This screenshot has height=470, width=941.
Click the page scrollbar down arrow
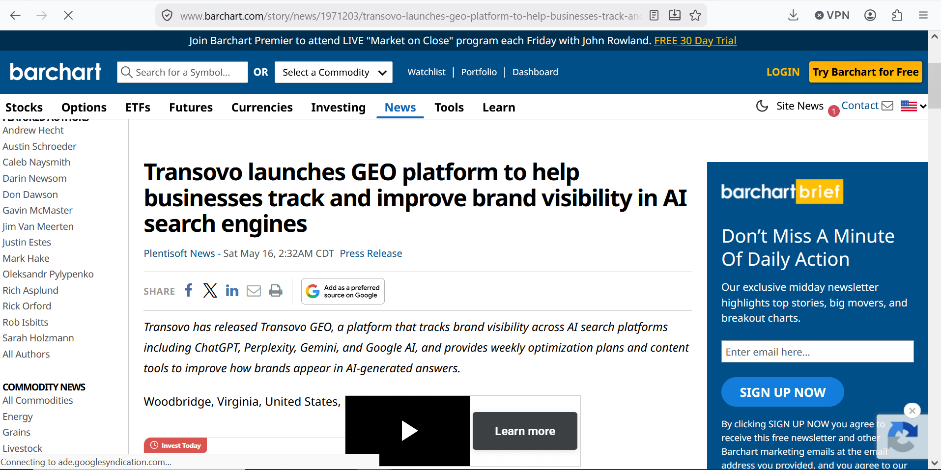tap(935, 463)
